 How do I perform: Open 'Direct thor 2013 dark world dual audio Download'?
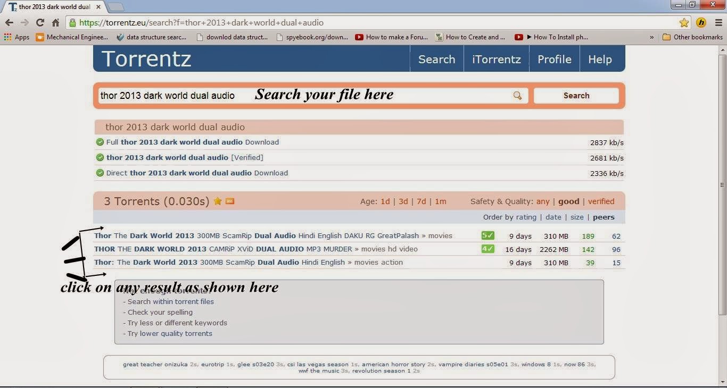(x=197, y=173)
